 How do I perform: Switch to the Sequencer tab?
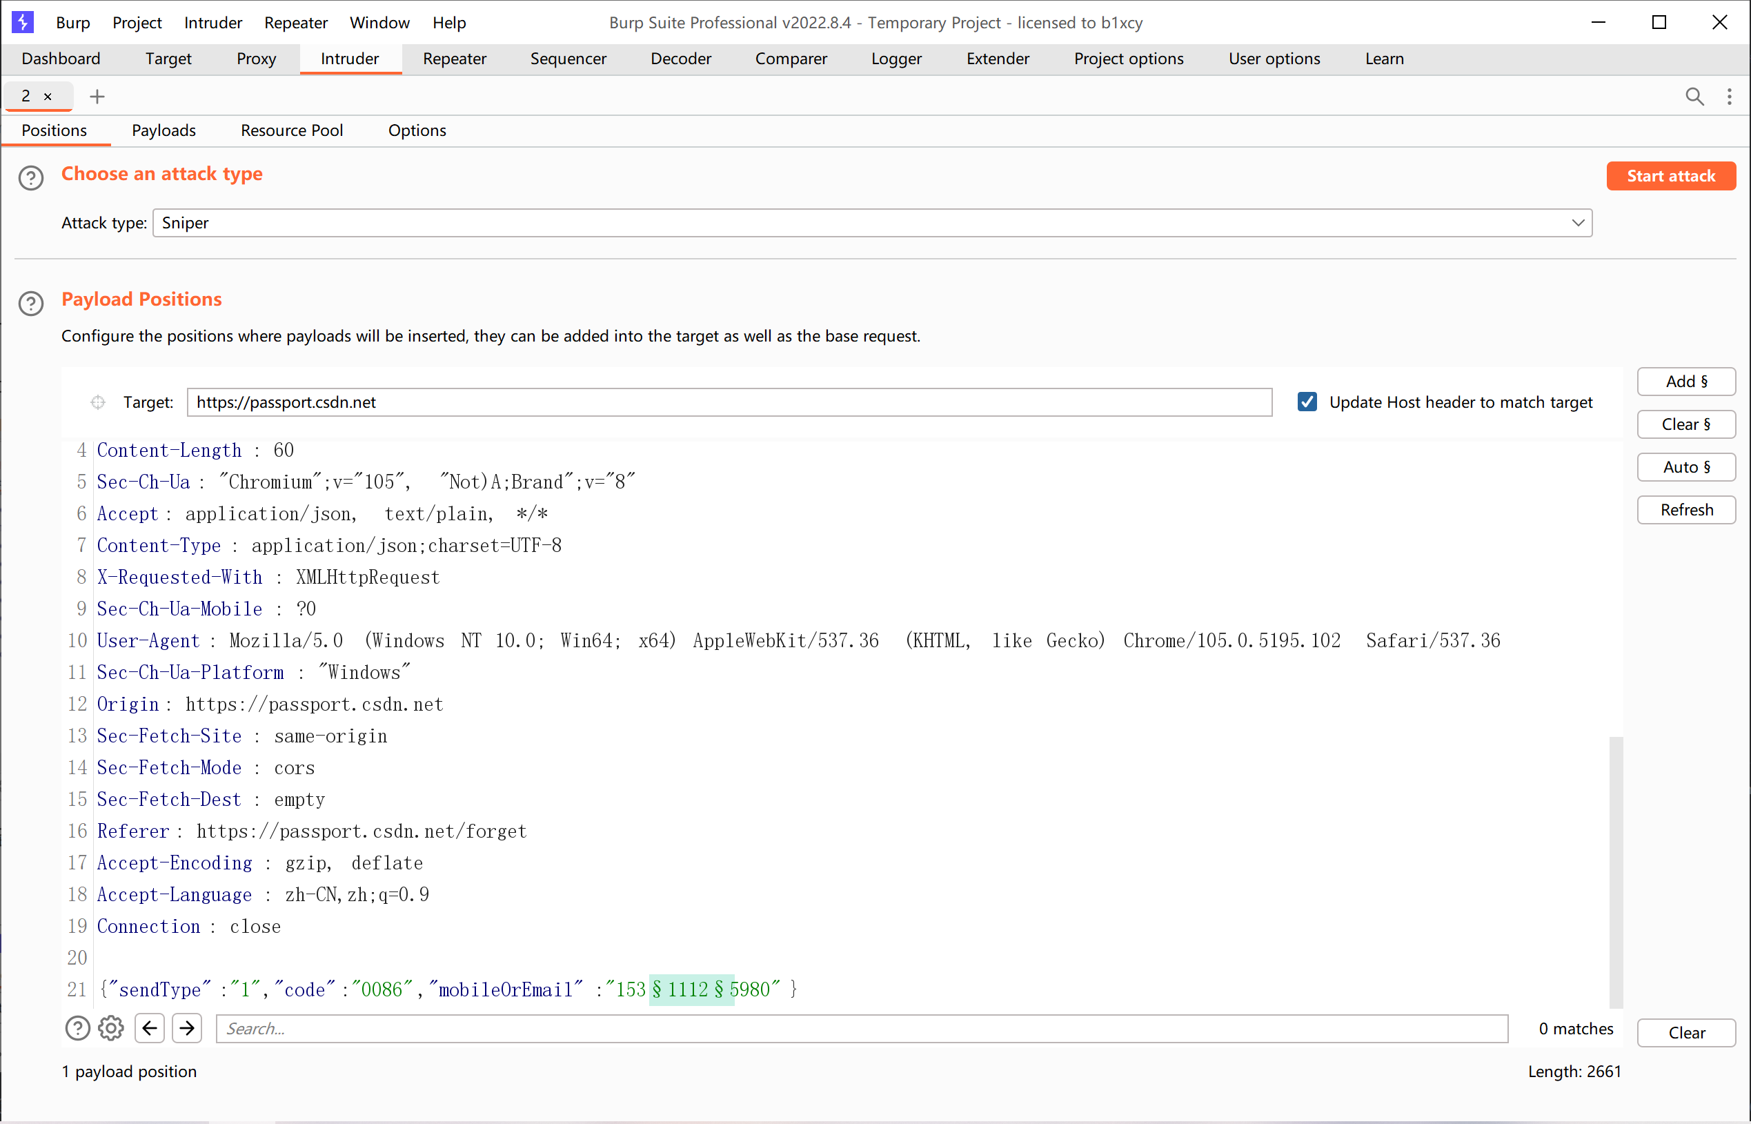pos(568,59)
